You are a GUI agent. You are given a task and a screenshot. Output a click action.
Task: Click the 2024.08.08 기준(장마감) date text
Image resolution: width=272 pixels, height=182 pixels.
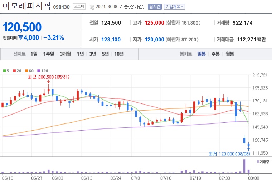click(120, 7)
